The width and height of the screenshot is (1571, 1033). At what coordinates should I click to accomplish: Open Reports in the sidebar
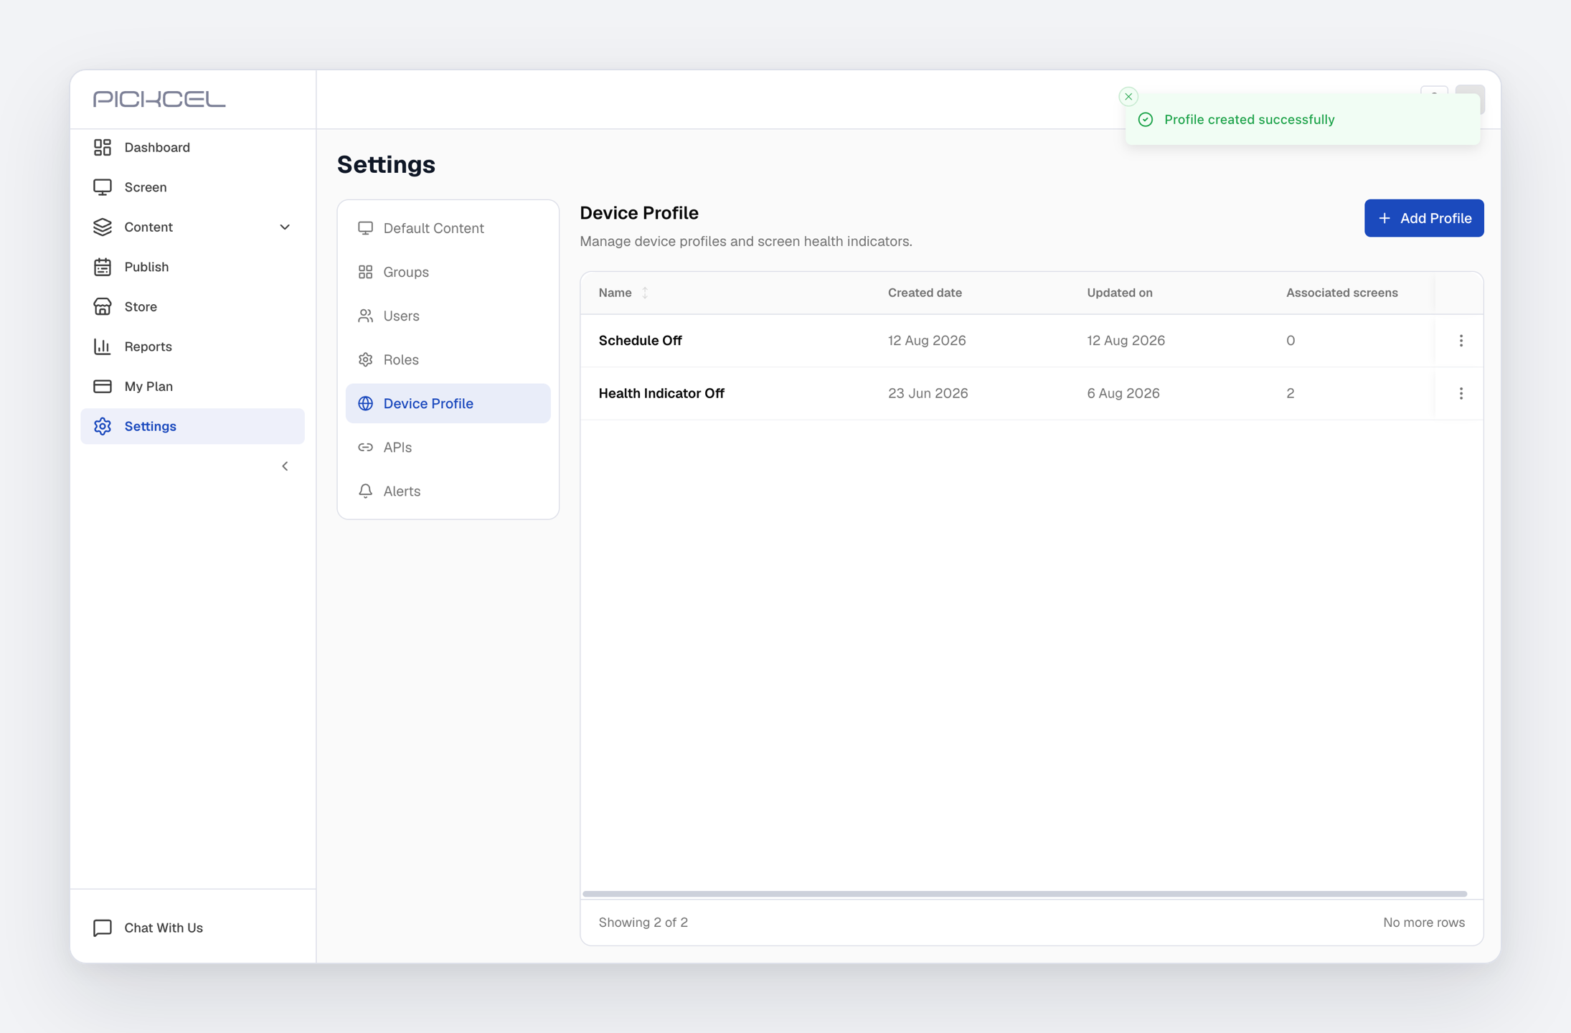click(x=192, y=346)
